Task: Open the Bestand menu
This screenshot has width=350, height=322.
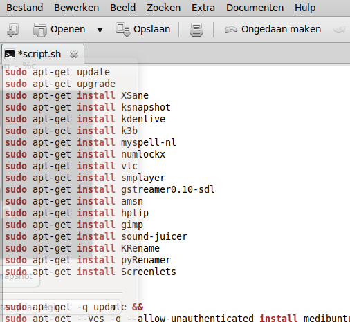Action: pos(24,8)
